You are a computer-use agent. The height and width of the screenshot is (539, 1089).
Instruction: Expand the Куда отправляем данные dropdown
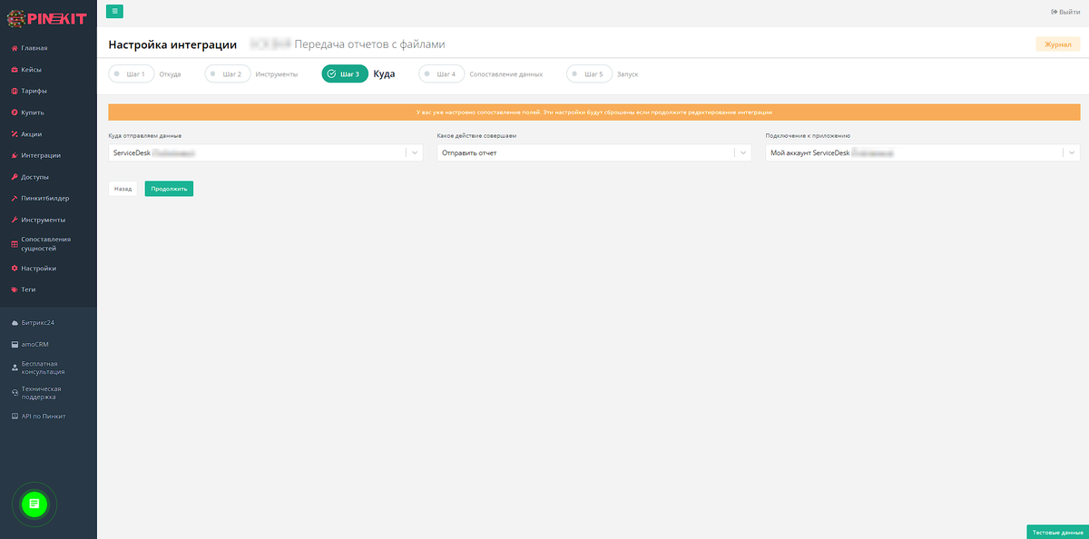[x=415, y=153]
